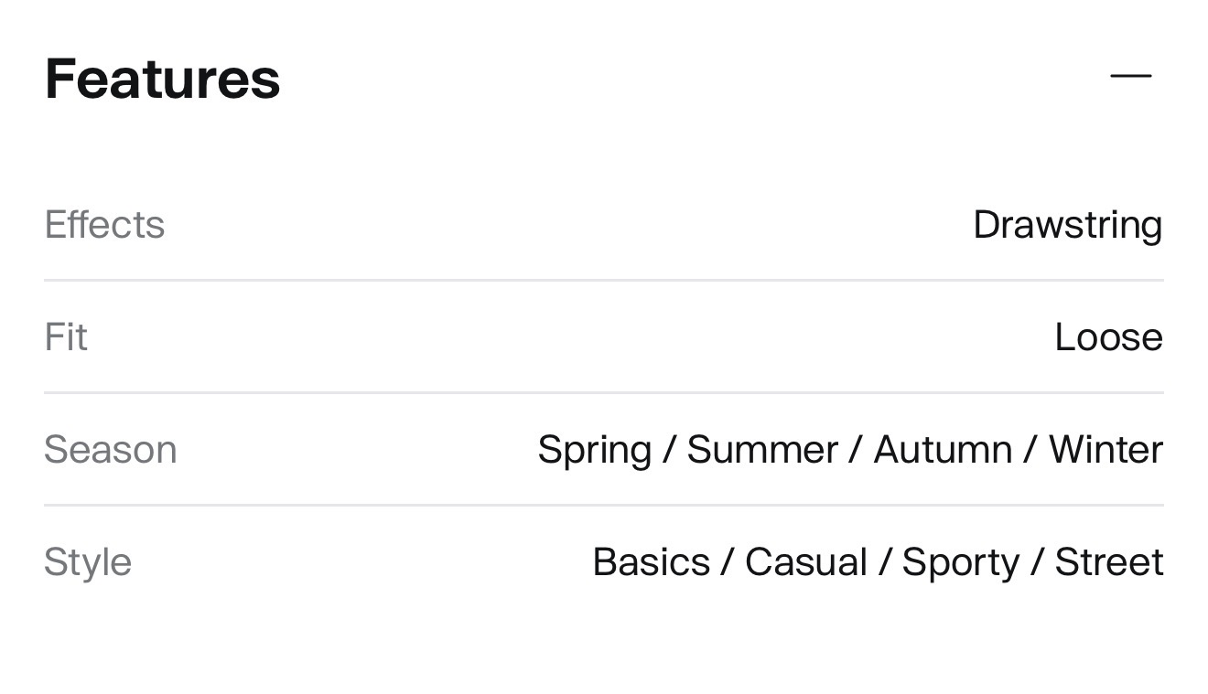1208x694 pixels.
Task: Select the Season attribute label
Action: [x=110, y=450]
